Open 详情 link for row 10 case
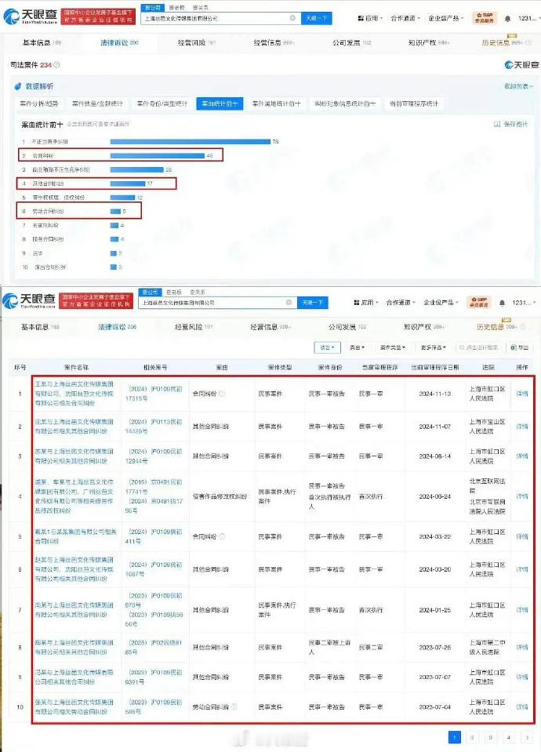The height and width of the screenshot is (752, 541). tap(522, 707)
